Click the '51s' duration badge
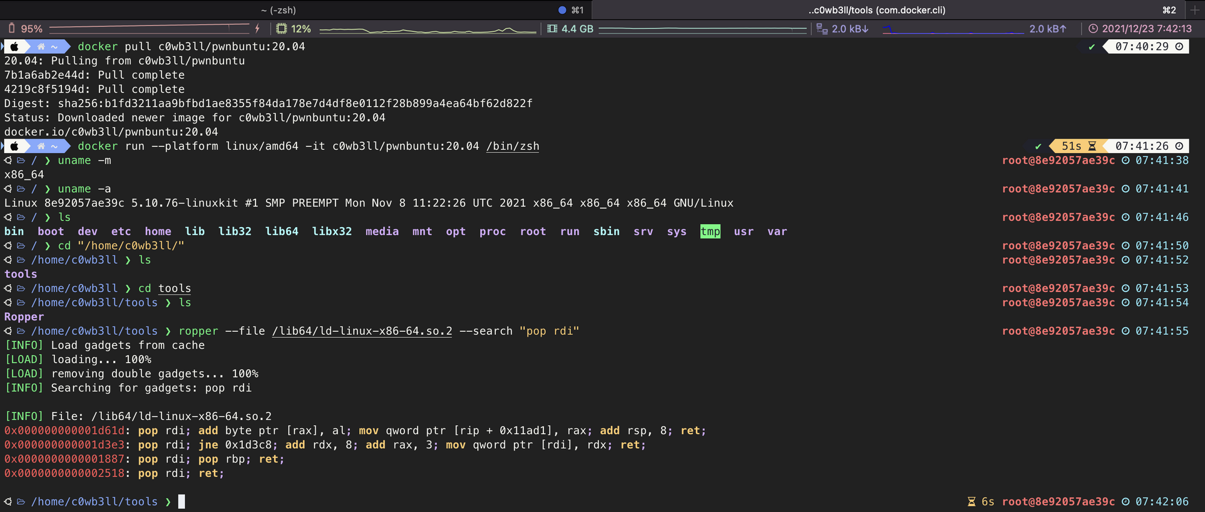Viewport: 1205px width, 512px height. tap(1071, 146)
